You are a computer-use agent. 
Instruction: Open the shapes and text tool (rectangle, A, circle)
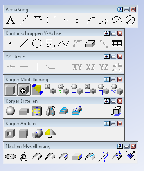click(x=50, y=44)
